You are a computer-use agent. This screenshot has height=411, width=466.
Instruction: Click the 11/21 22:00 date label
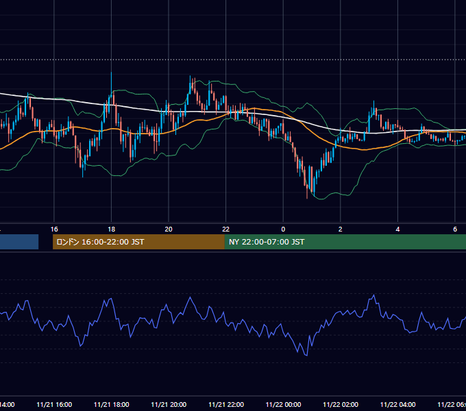[226, 404]
